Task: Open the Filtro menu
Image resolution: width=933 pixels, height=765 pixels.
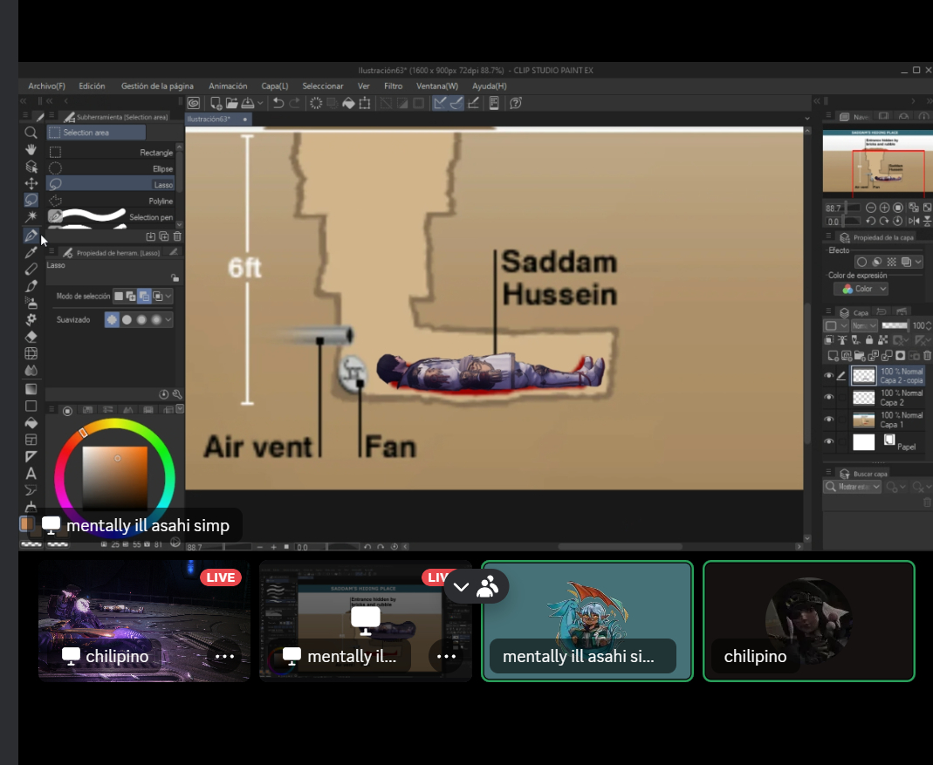Action: (393, 86)
